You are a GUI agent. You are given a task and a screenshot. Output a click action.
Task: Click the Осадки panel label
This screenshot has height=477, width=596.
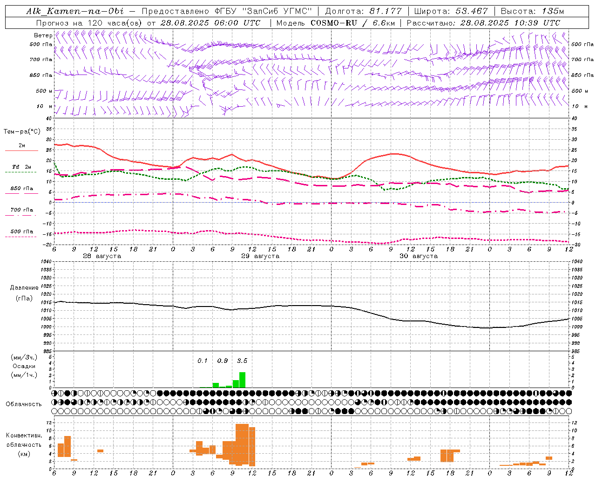(x=24, y=366)
